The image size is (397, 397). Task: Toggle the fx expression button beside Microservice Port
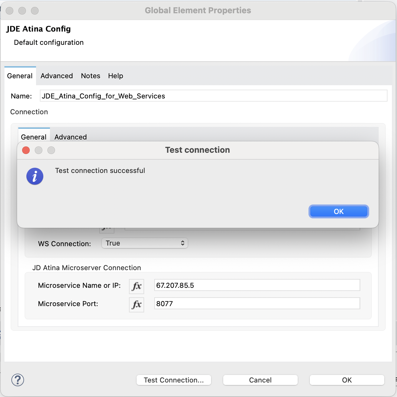[x=137, y=305]
